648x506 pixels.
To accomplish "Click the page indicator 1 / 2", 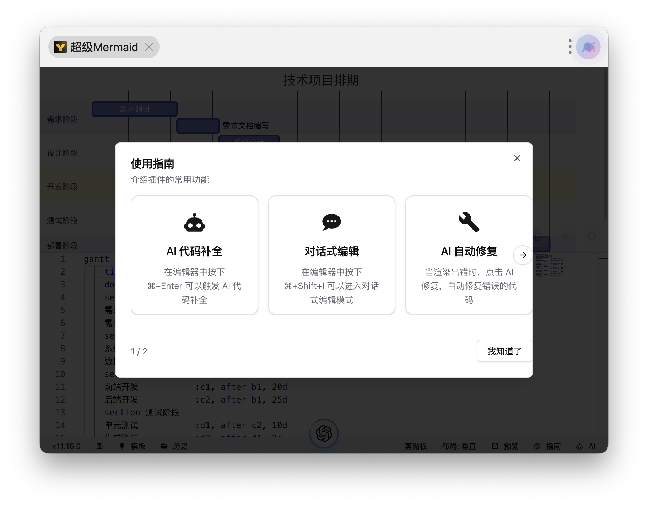I will tap(139, 351).
